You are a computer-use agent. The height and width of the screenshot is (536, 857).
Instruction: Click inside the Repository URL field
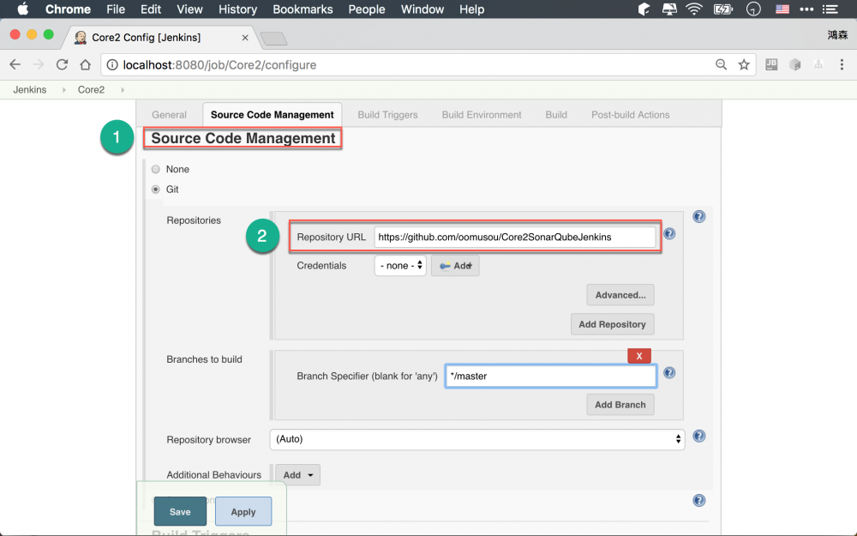[x=514, y=237]
